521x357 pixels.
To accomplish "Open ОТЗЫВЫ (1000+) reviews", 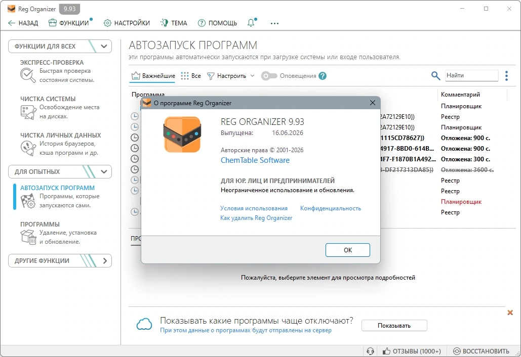I will coord(412,351).
